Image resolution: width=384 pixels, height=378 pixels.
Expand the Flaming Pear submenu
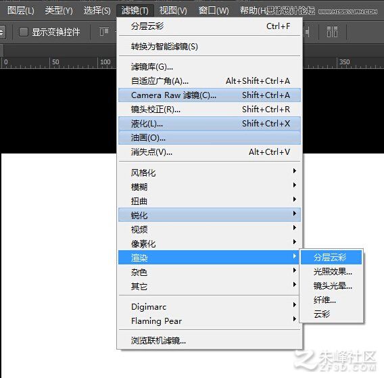pos(210,321)
